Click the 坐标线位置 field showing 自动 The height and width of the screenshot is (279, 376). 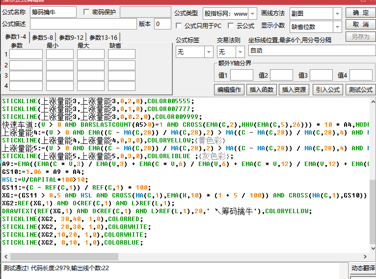coord(312,51)
